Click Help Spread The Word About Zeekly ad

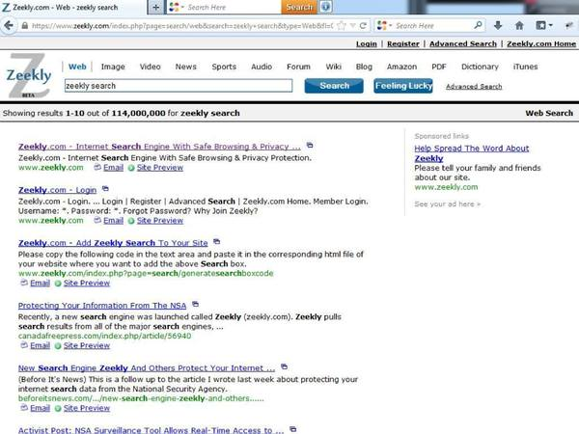pos(472,153)
